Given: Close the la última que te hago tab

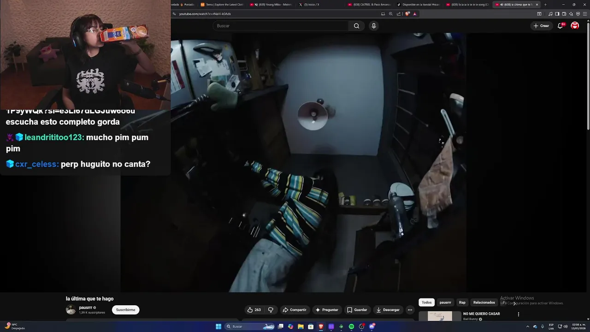Looking at the screenshot, I should (537, 5).
